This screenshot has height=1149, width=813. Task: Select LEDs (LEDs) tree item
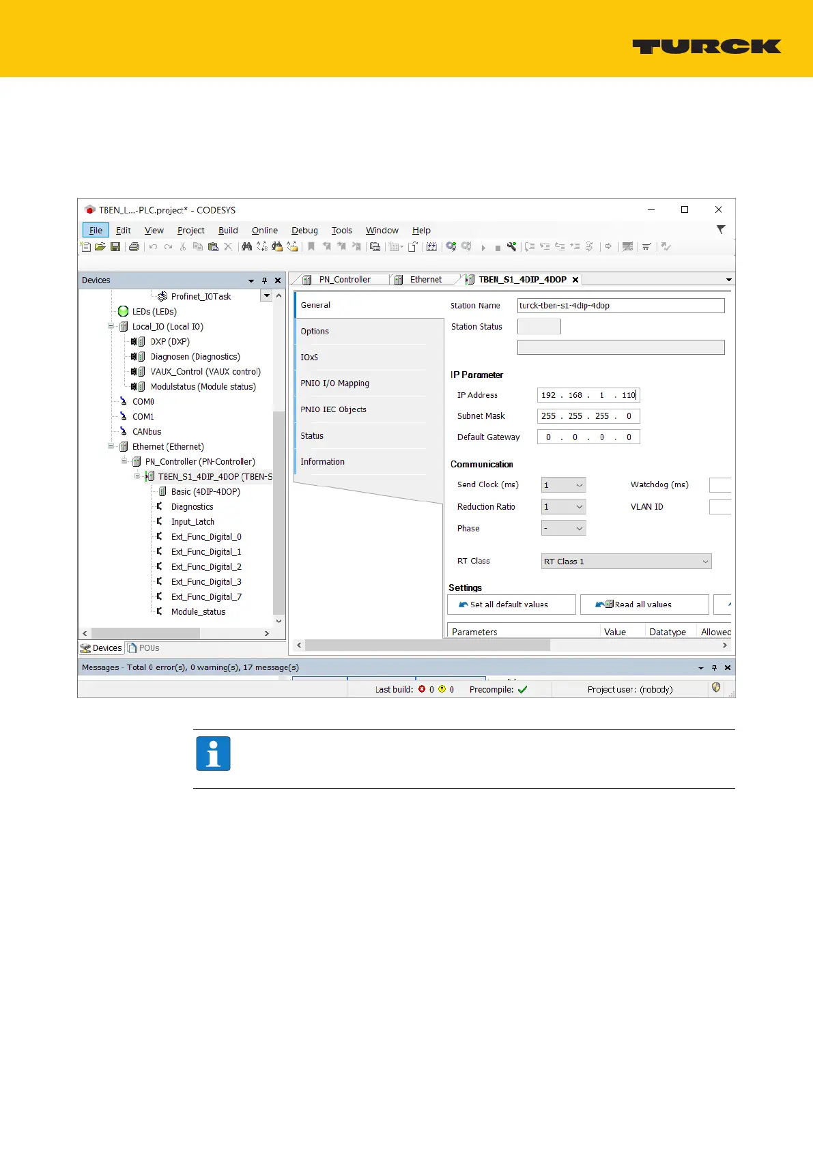(154, 312)
